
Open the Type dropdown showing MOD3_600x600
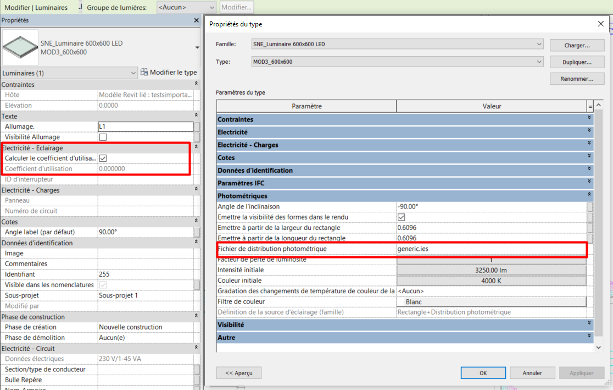(539, 62)
